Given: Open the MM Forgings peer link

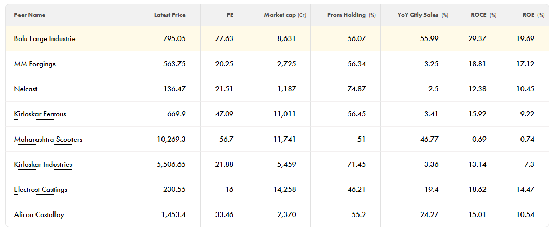Looking at the screenshot, I should (x=35, y=64).
